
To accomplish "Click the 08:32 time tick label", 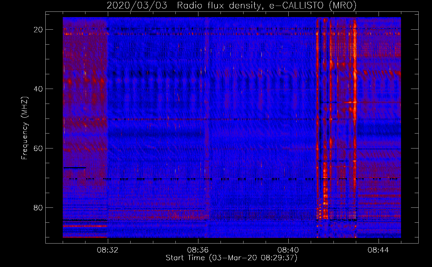I will point(108,250).
